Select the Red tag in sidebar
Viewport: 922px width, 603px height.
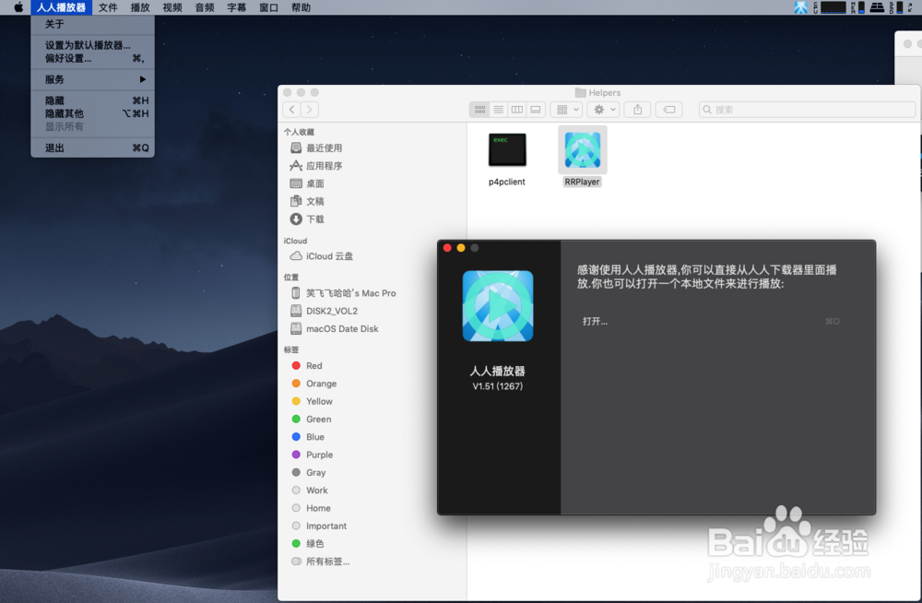[307, 366]
